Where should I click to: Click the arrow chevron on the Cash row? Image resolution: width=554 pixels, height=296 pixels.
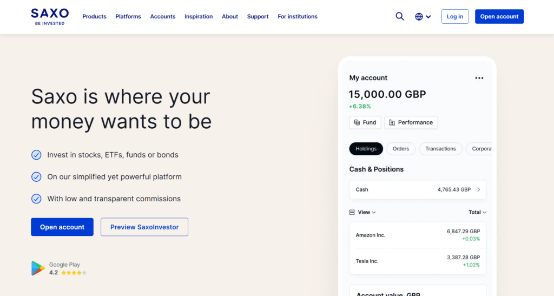pos(479,190)
